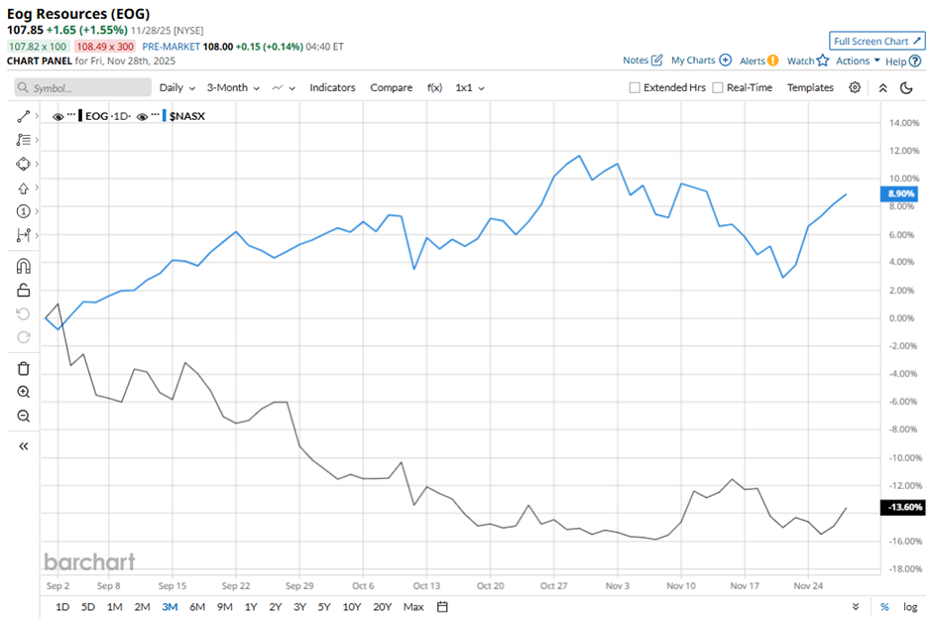Open the f(x) expressions menu
The width and height of the screenshot is (932, 623).
pyautogui.click(x=434, y=87)
